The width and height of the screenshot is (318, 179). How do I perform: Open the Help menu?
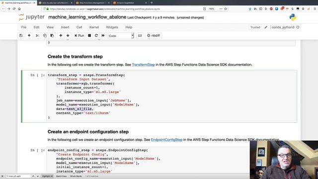pyautogui.click(x=129, y=27)
